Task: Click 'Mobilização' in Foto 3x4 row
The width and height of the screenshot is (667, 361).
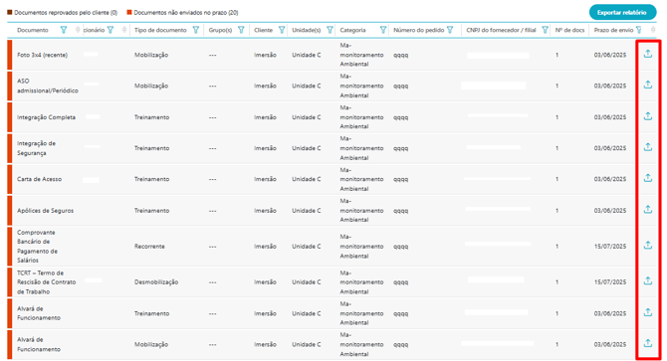Action: (151, 55)
